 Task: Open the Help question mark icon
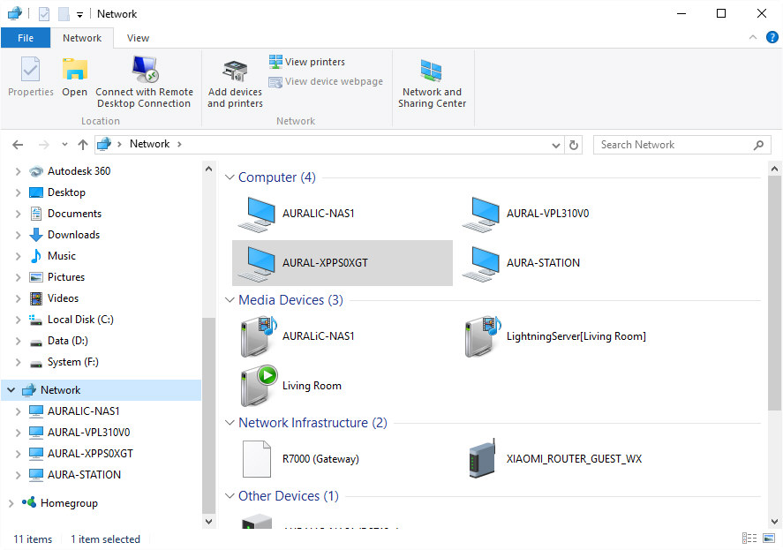click(x=772, y=37)
